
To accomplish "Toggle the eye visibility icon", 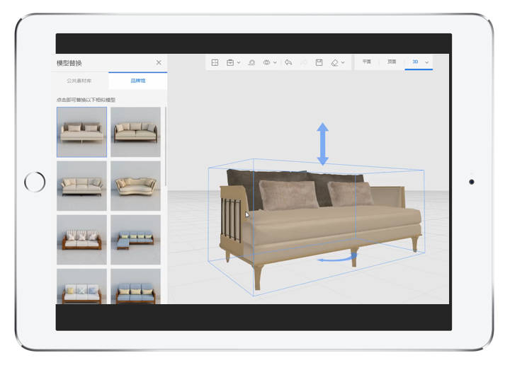I will pos(267,62).
